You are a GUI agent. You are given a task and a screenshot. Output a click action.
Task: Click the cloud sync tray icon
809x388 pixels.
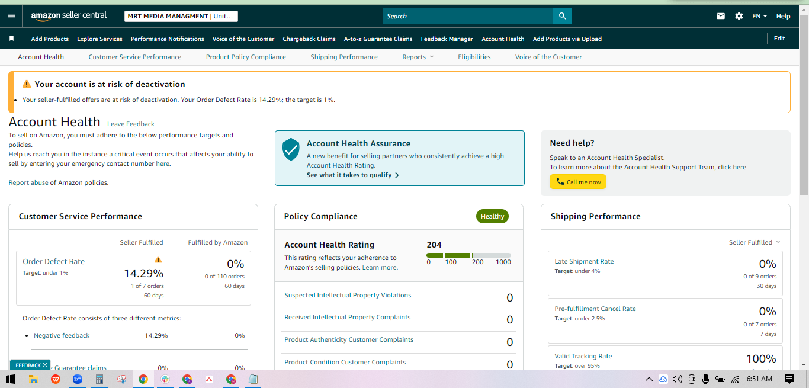pyautogui.click(x=663, y=379)
